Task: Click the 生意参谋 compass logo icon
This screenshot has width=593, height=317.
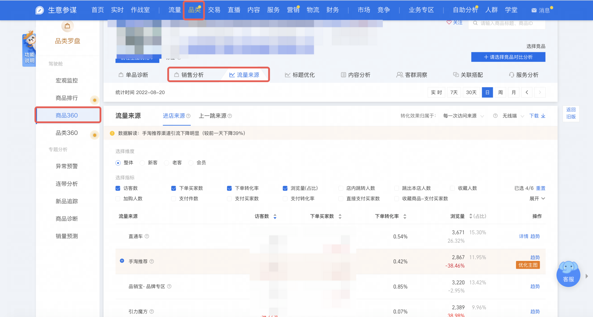Action: click(39, 10)
